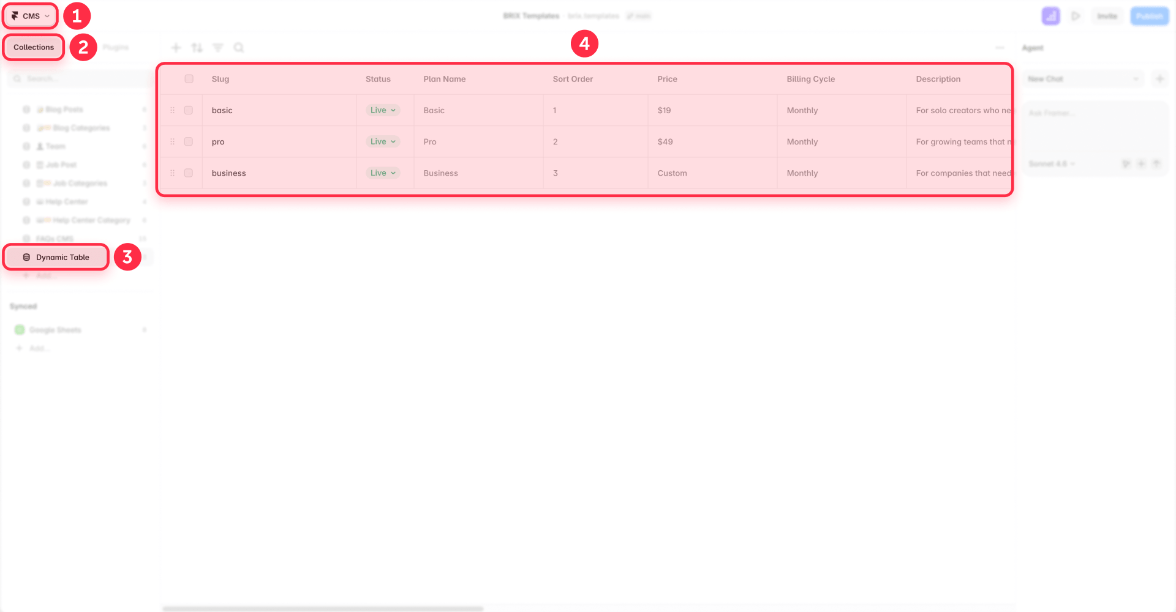Screen dimensions: 1176x612
Task: Open the sort items control
Action: (197, 48)
